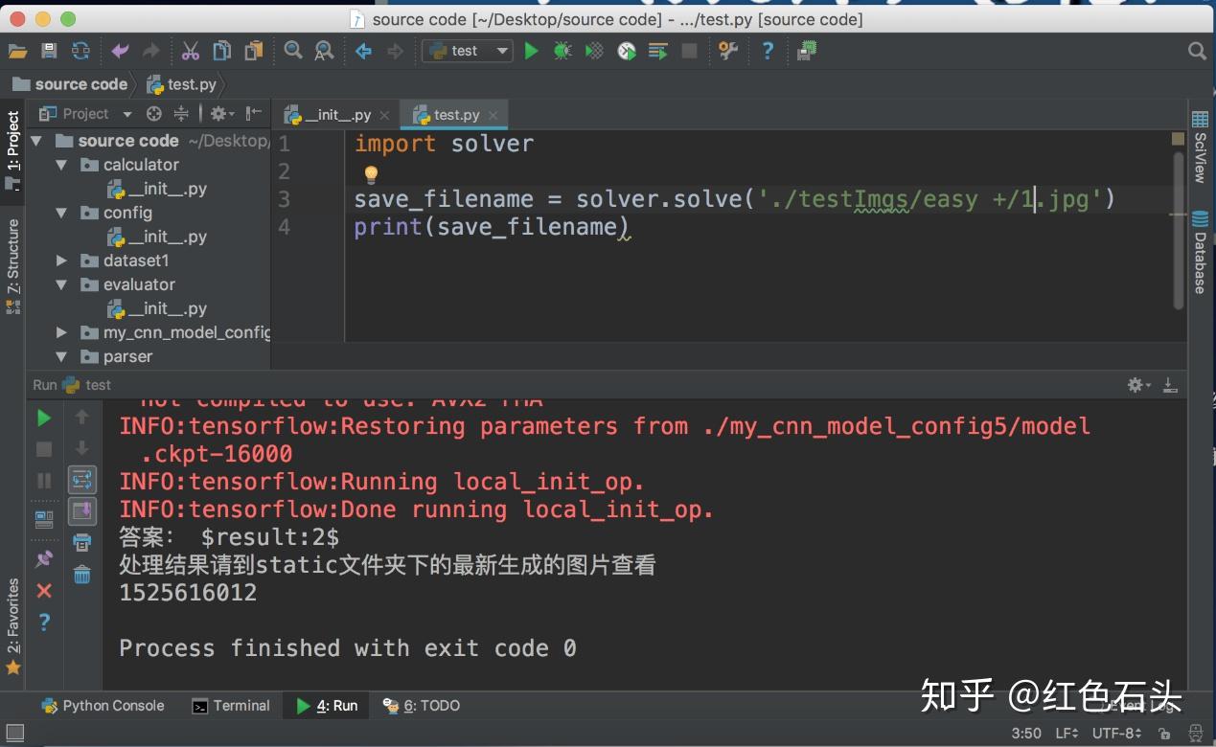Expand the dataset1 folder

61,260
